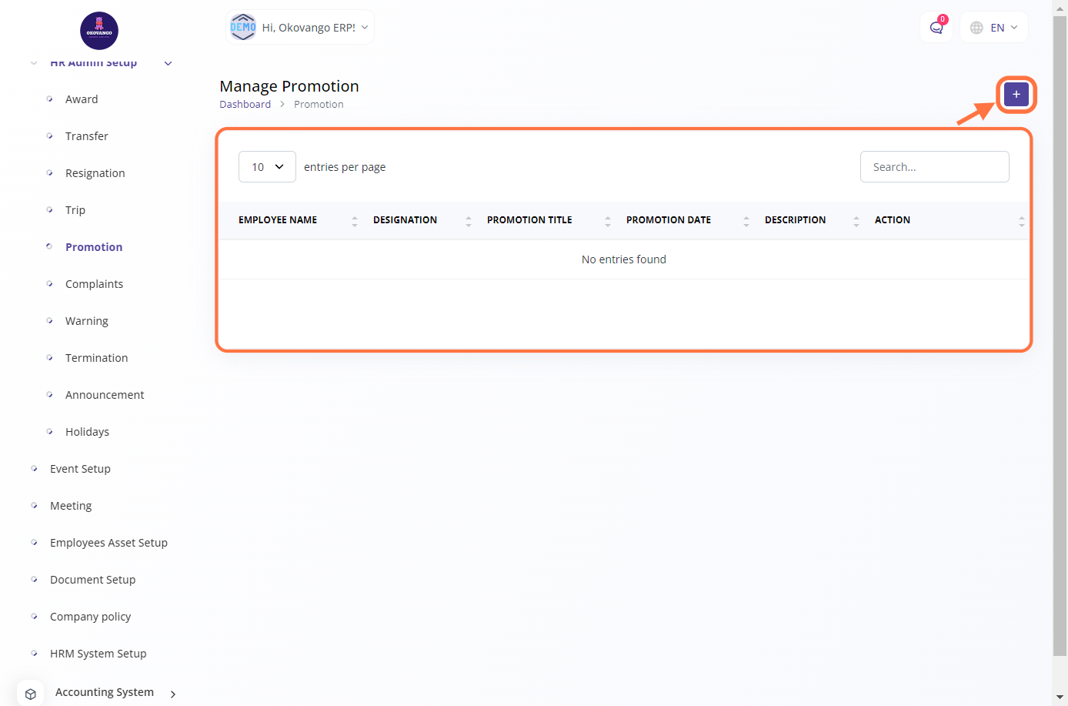The width and height of the screenshot is (1068, 706).
Task: Open the Company policy link
Action: [x=90, y=617]
